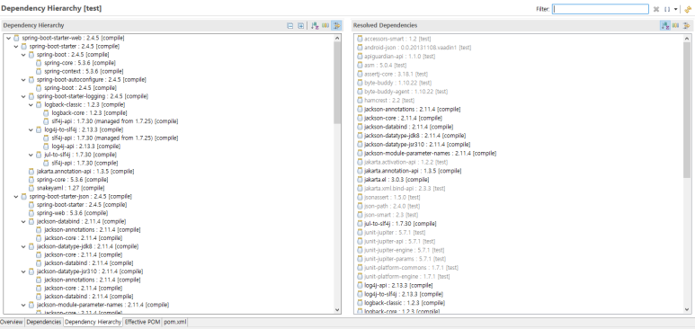Select junit-platform-engine : 1.7.1 [test] entry
This screenshot has height=329, width=695.
point(407,277)
